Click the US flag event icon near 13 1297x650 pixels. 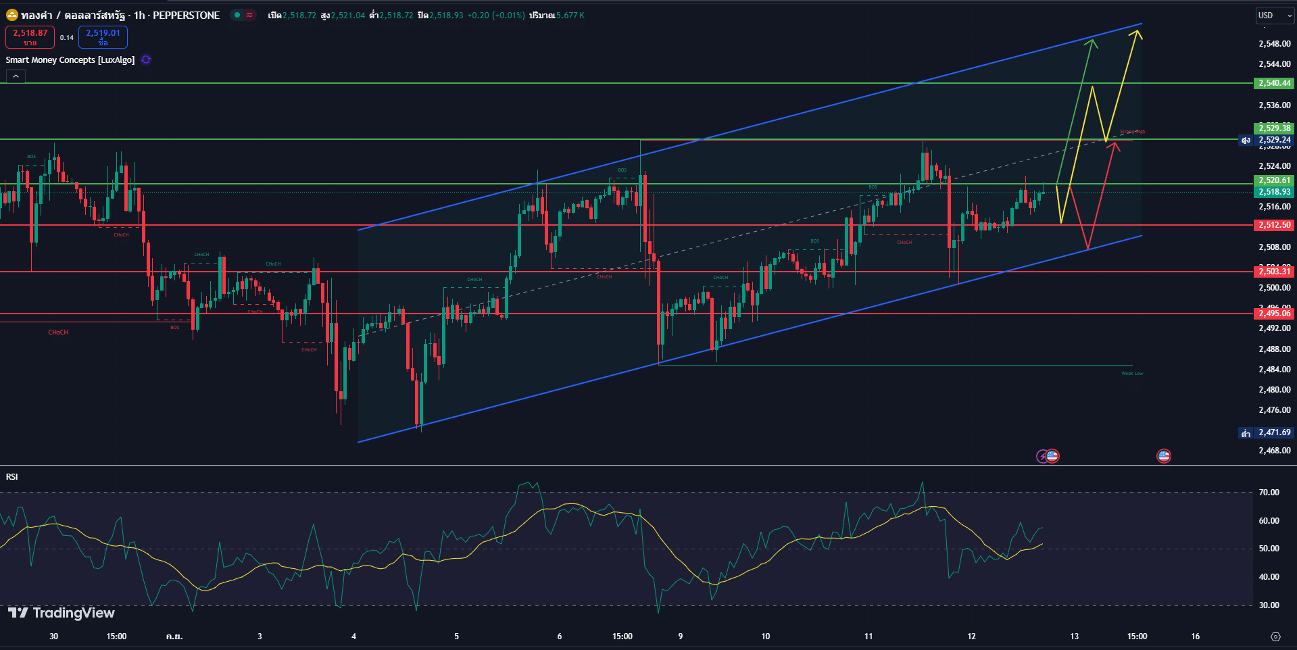1052,456
